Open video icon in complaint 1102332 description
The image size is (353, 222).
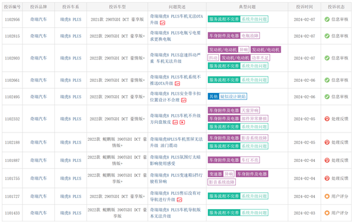182,122
